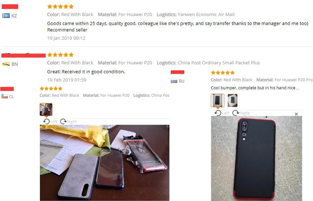Click the enlarged photo of cases on table

(x=104, y=163)
